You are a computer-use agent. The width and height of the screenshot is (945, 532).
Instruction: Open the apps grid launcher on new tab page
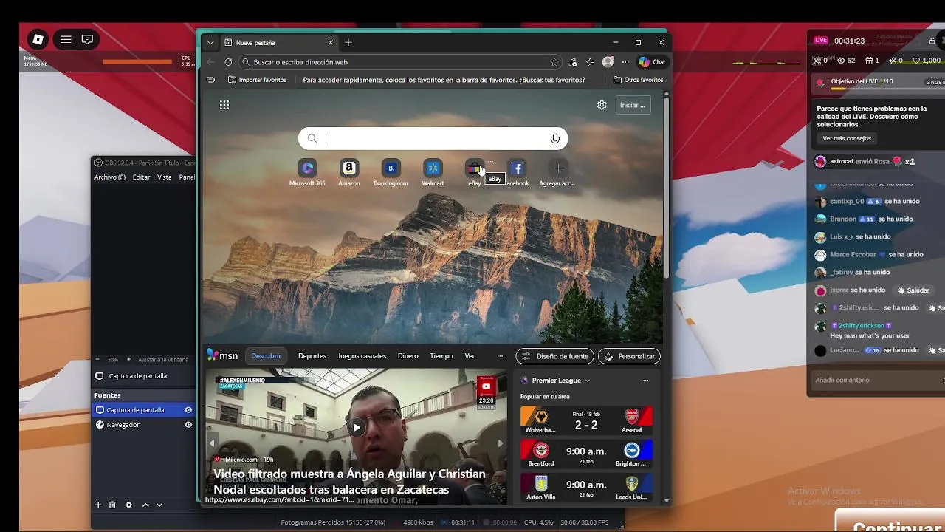[x=224, y=105]
